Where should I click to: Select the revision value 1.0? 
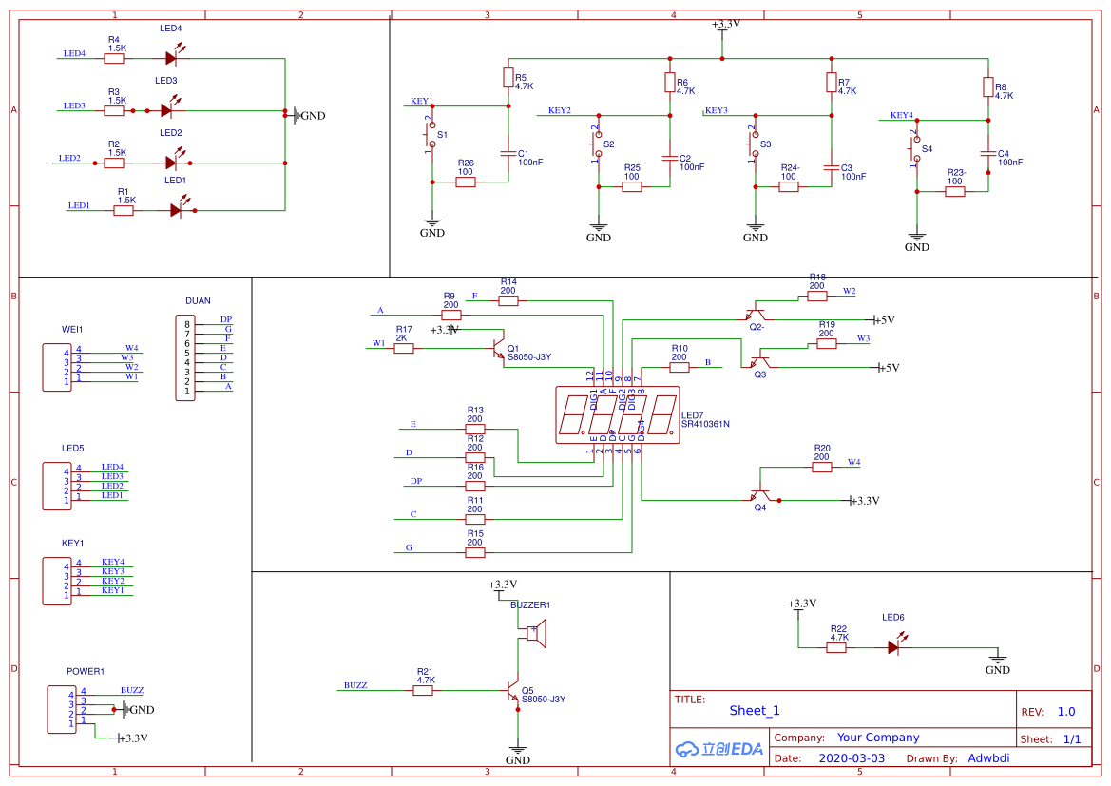(x=1065, y=712)
